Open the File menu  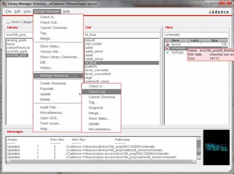coord(8,12)
